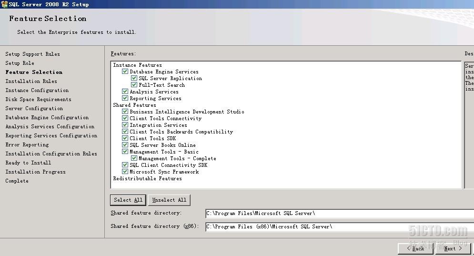Toggle Full-Text Search checkbox
Viewport: 474px width, 256px height.
click(134, 85)
